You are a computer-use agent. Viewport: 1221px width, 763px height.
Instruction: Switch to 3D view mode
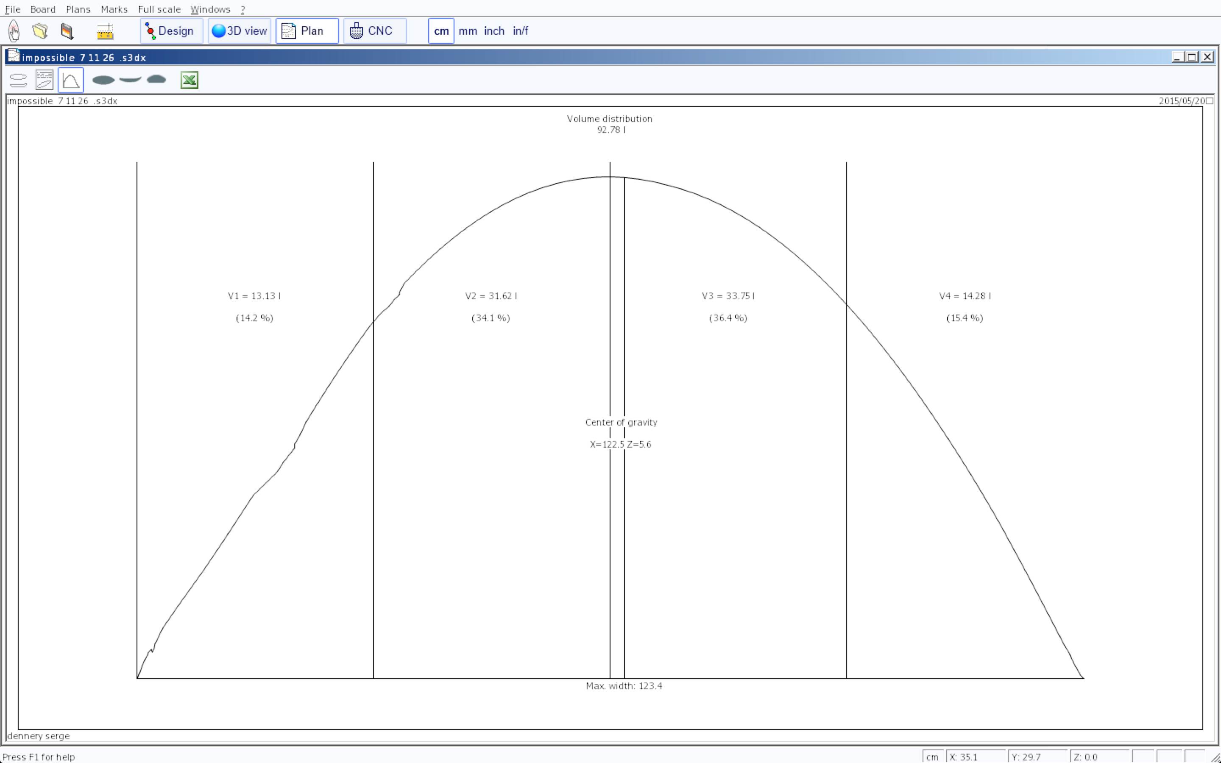pos(239,31)
